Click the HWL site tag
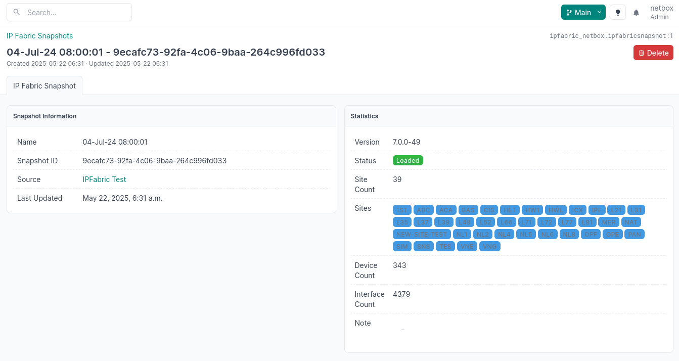Image resolution: width=679 pixels, height=361 pixels. tap(556, 210)
